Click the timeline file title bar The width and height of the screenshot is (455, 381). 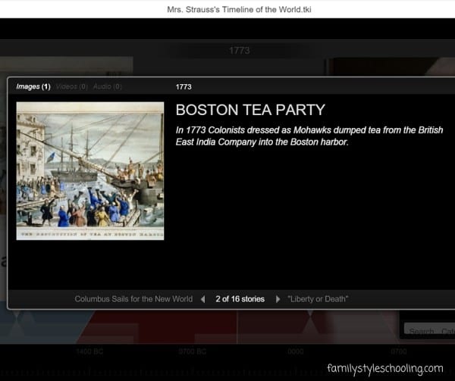point(227,9)
